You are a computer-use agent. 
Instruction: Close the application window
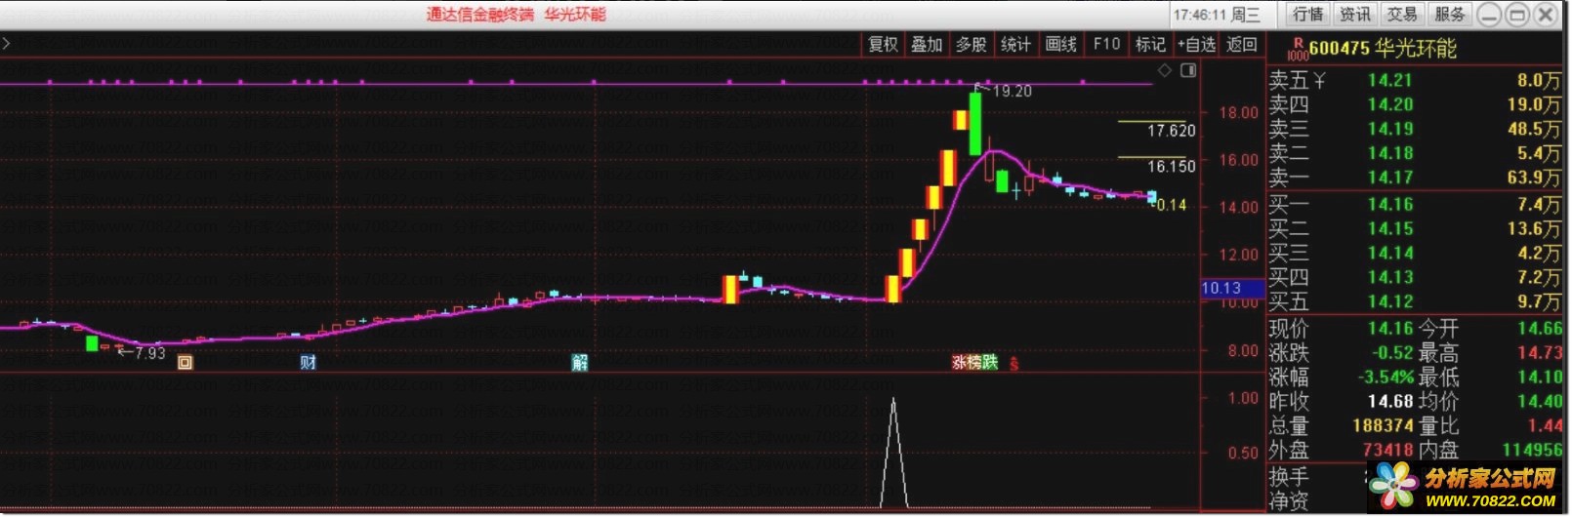point(1545,15)
